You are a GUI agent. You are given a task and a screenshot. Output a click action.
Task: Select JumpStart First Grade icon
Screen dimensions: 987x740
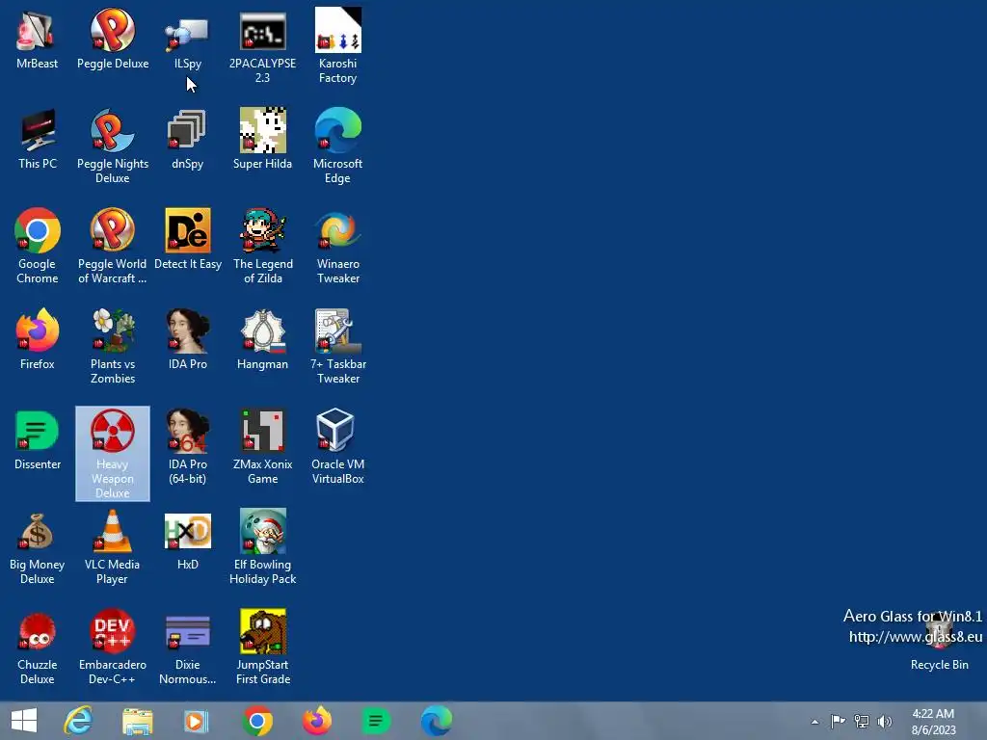[262, 647]
